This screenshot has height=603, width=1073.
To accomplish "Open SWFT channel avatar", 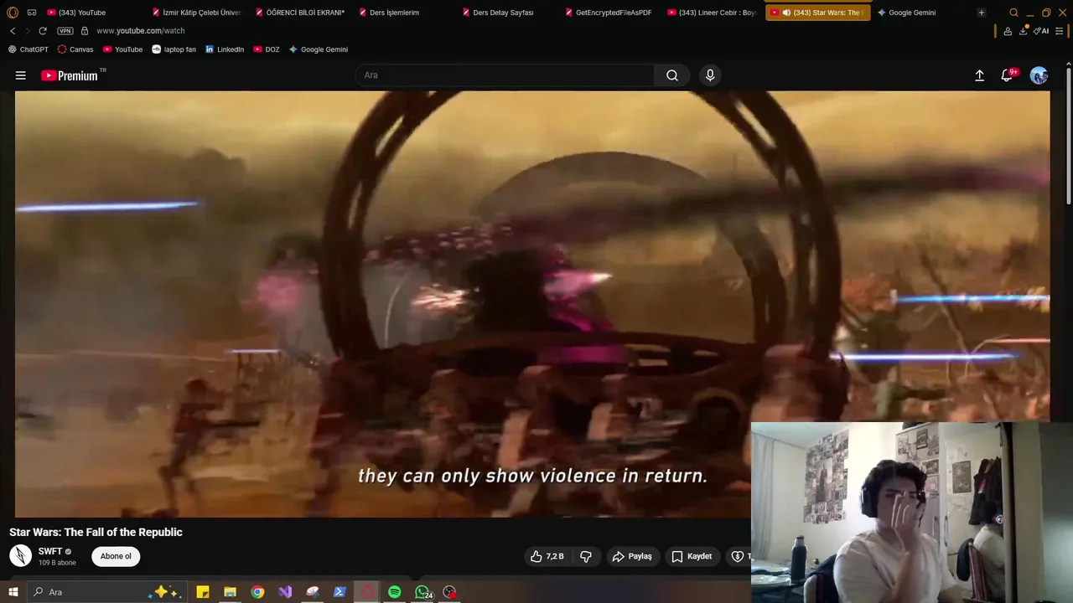I will coord(20,555).
